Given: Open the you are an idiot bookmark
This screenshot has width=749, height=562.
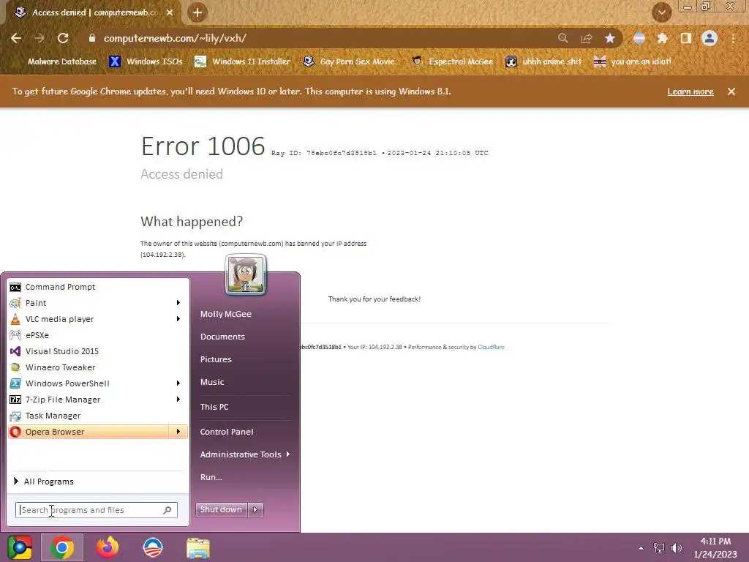Looking at the screenshot, I should click(x=633, y=61).
